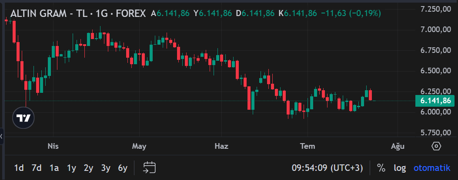Select the 1d time range
This screenshot has width=458, height=180.
click(x=19, y=168)
